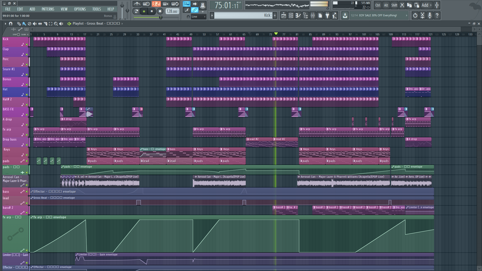Click the song position slider handle
Screen dimensions: 482x271
pos(161,17)
